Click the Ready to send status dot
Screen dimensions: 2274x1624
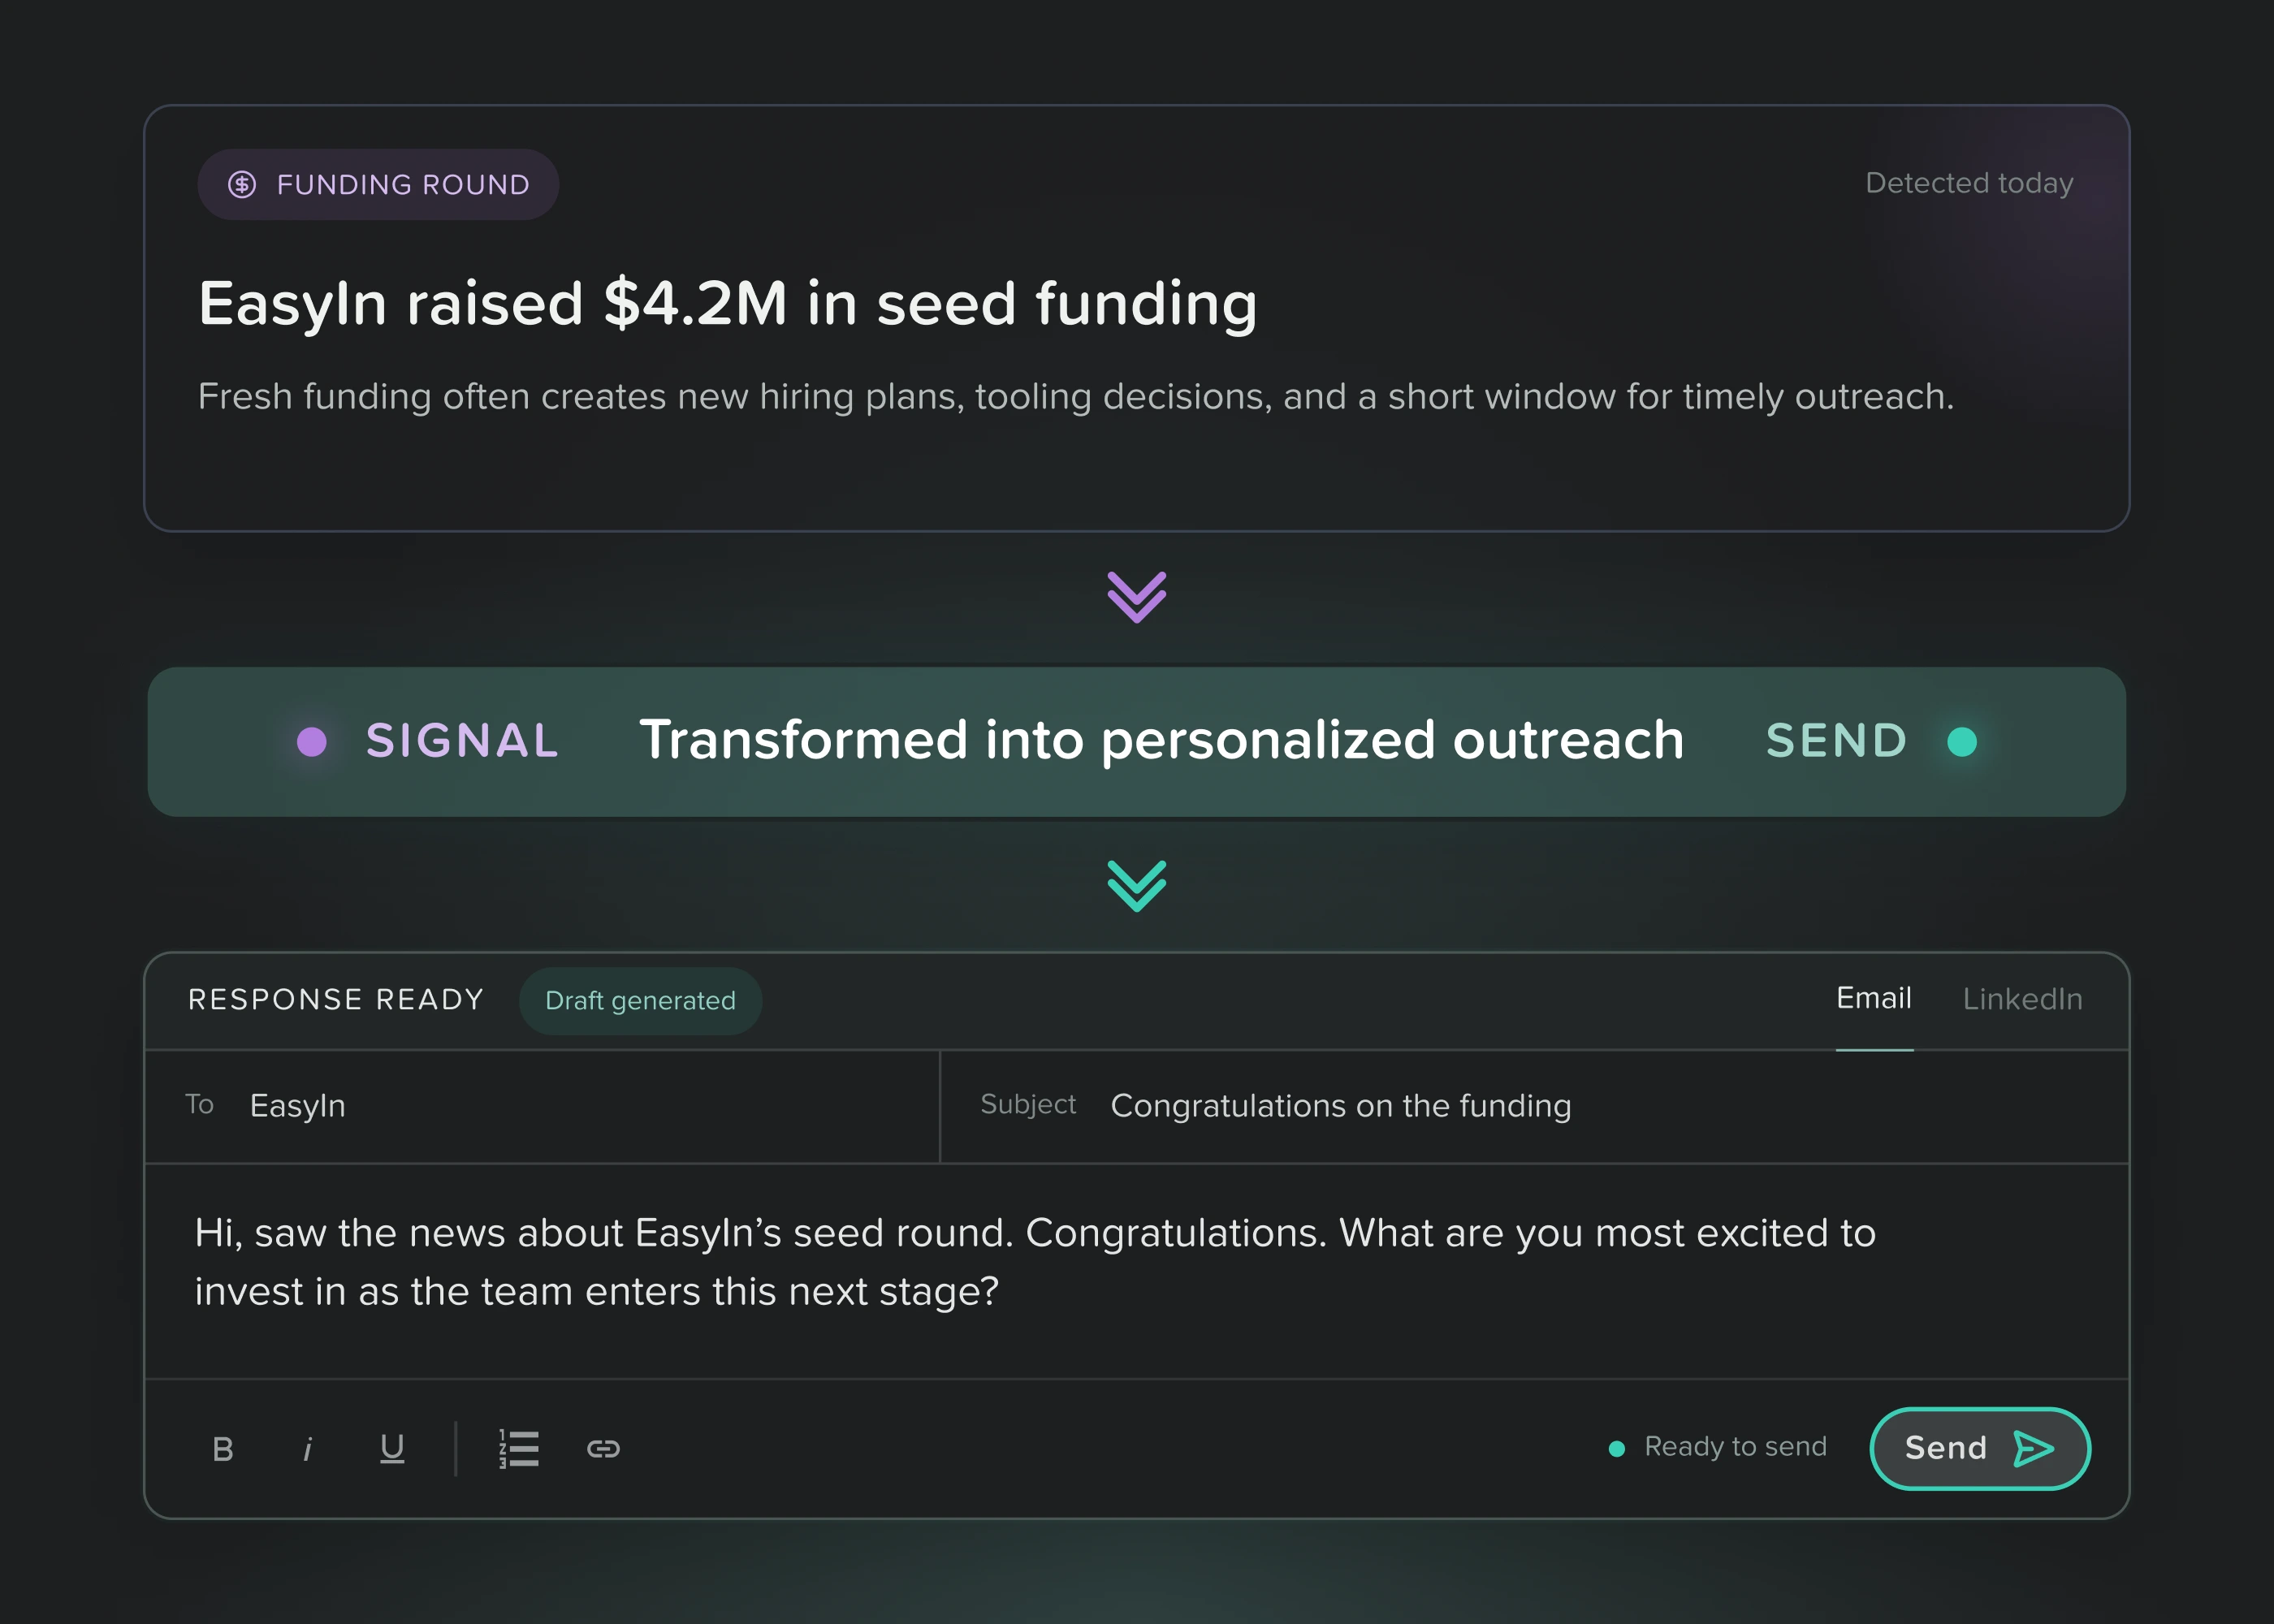[1616, 1449]
